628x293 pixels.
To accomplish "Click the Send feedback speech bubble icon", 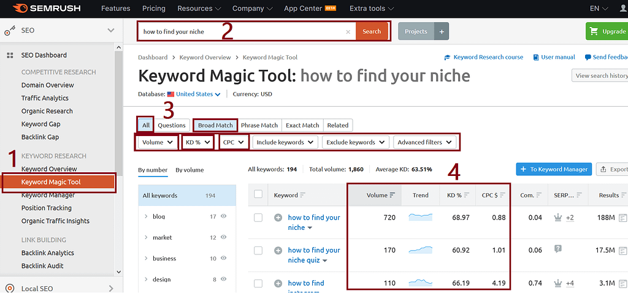I will 588,58.
